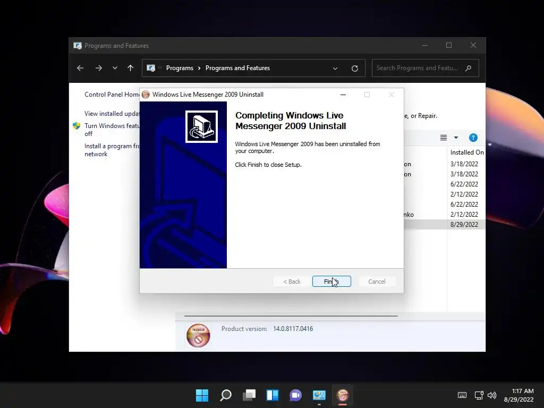The image size is (544, 408).
Task: Select Programs and Features breadcrumb
Action: [237, 68]
